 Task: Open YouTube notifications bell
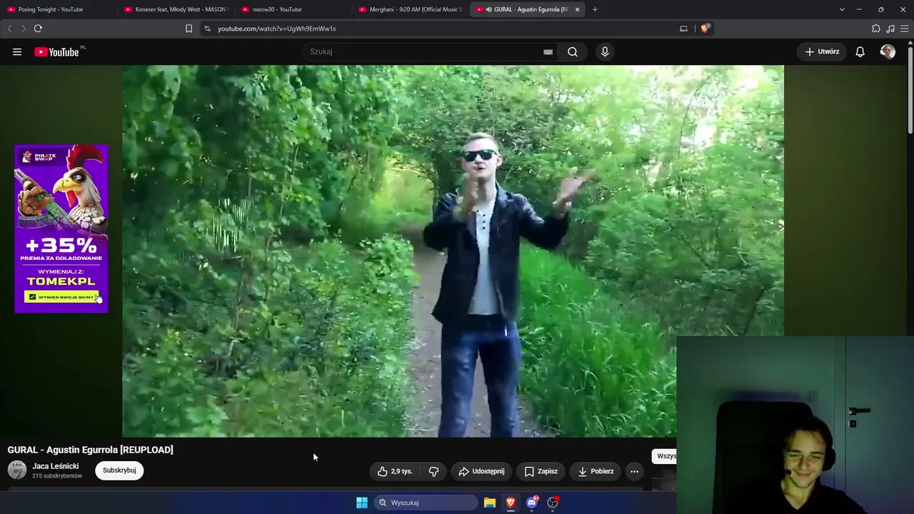click(x=860, y=51)
